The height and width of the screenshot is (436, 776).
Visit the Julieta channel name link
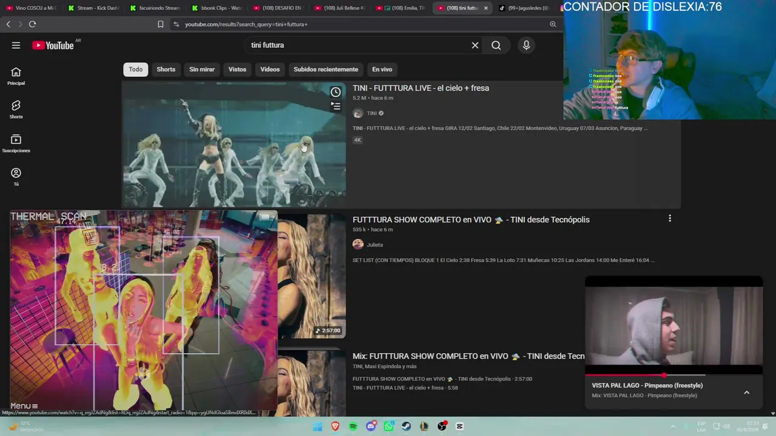[x=375, y=245]
